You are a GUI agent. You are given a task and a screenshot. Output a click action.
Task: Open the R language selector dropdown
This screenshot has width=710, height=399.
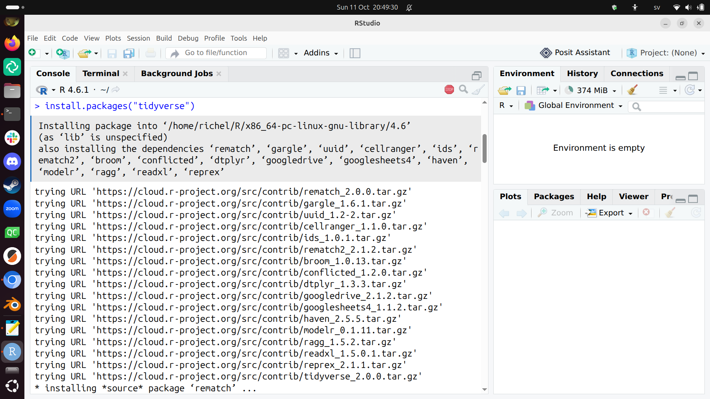506,106
